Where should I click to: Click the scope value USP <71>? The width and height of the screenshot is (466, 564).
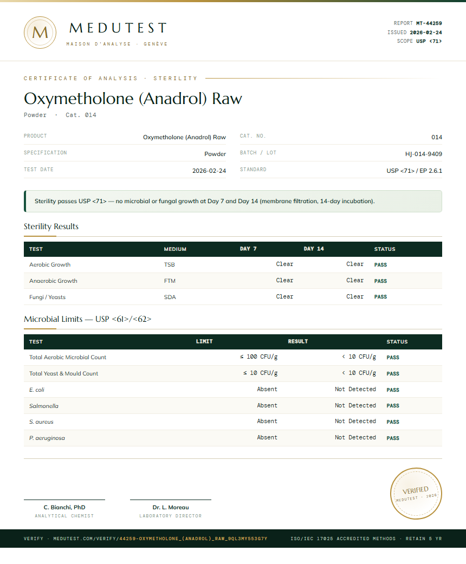click(x=429, y=41)
